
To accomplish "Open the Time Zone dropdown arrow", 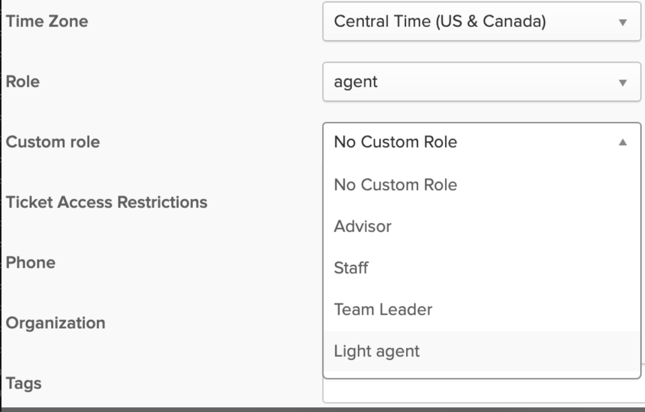I will pyautogui.click(x=623, y=22).
